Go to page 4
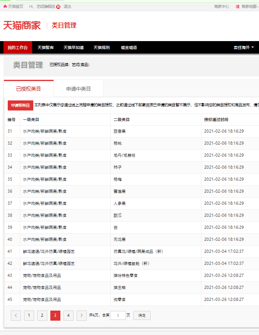259x335 pixels. click(69, 315)
